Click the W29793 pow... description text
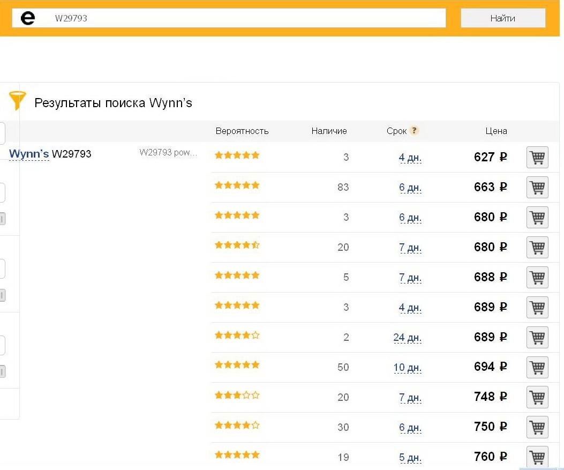Image resolution: width=564 pixels, height=470 pixels. click(168, 153)
